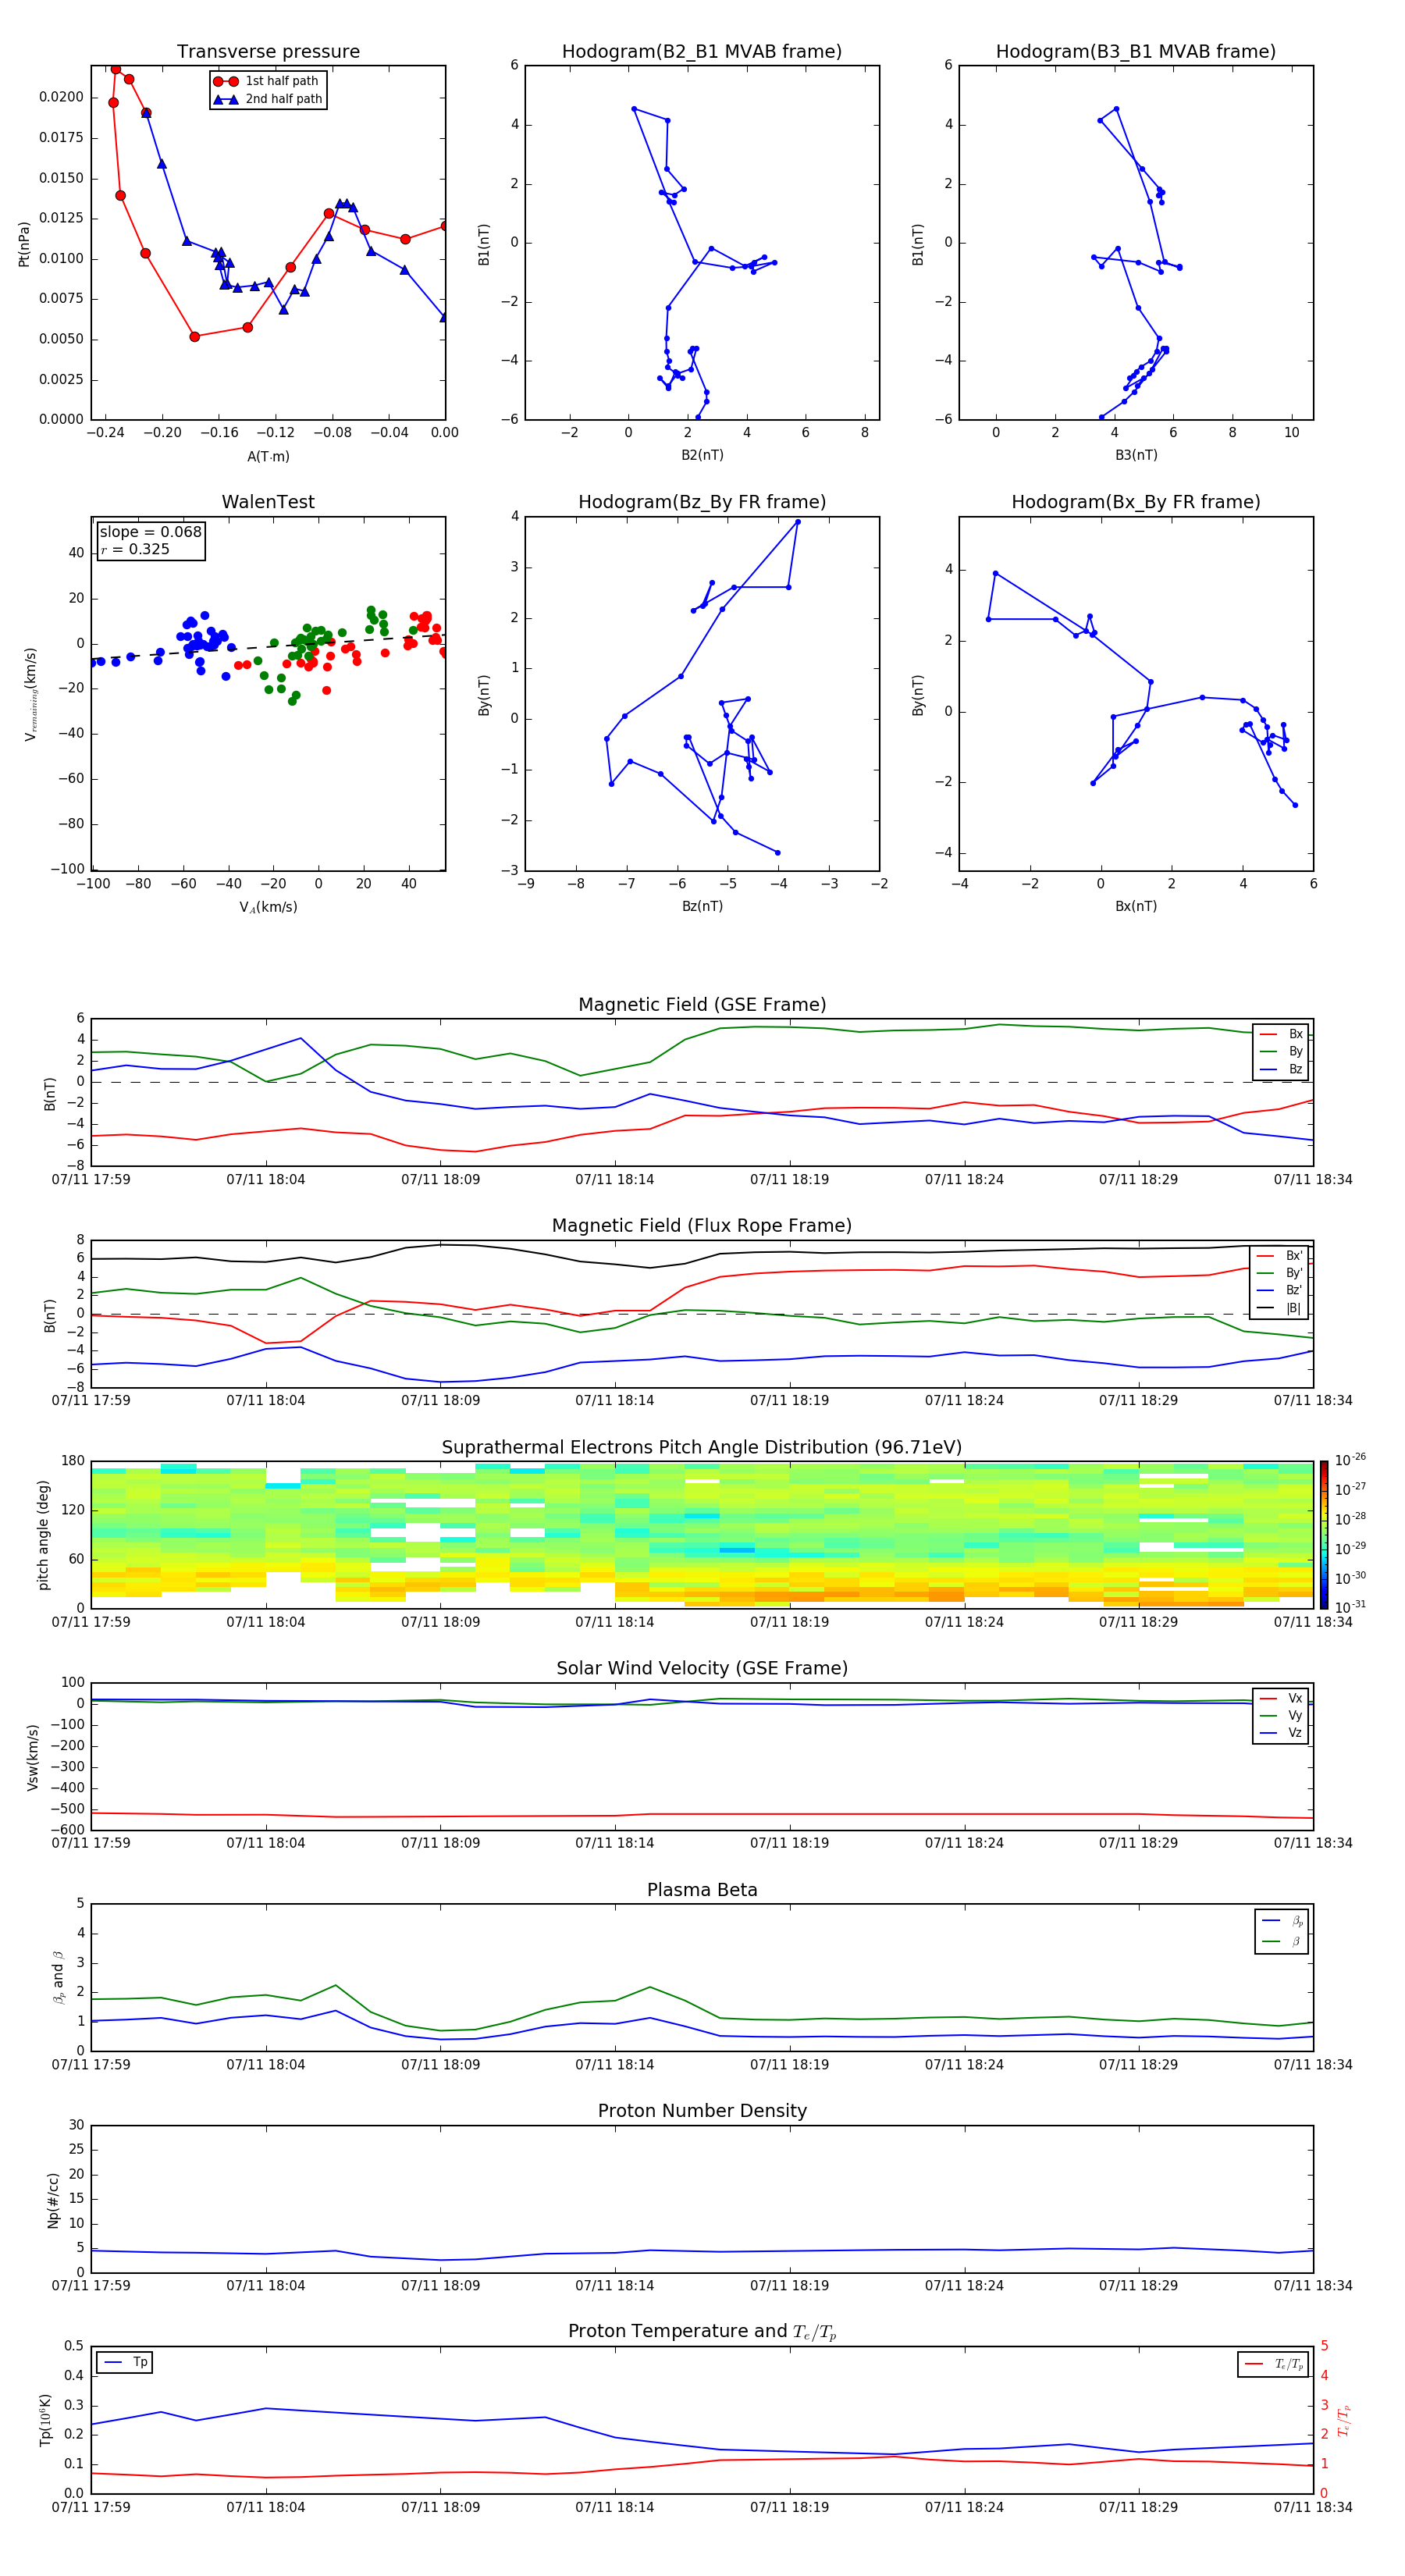Select 'Vy' in the solar wind velocity legend
Image resolution: width=1405 pixels, height=2576 pixels.
point(1281,1715)
